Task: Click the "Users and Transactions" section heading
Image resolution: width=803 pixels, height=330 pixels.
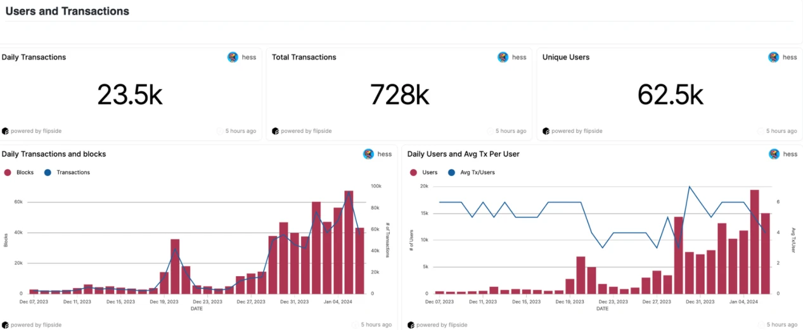Action: (67, 11)
